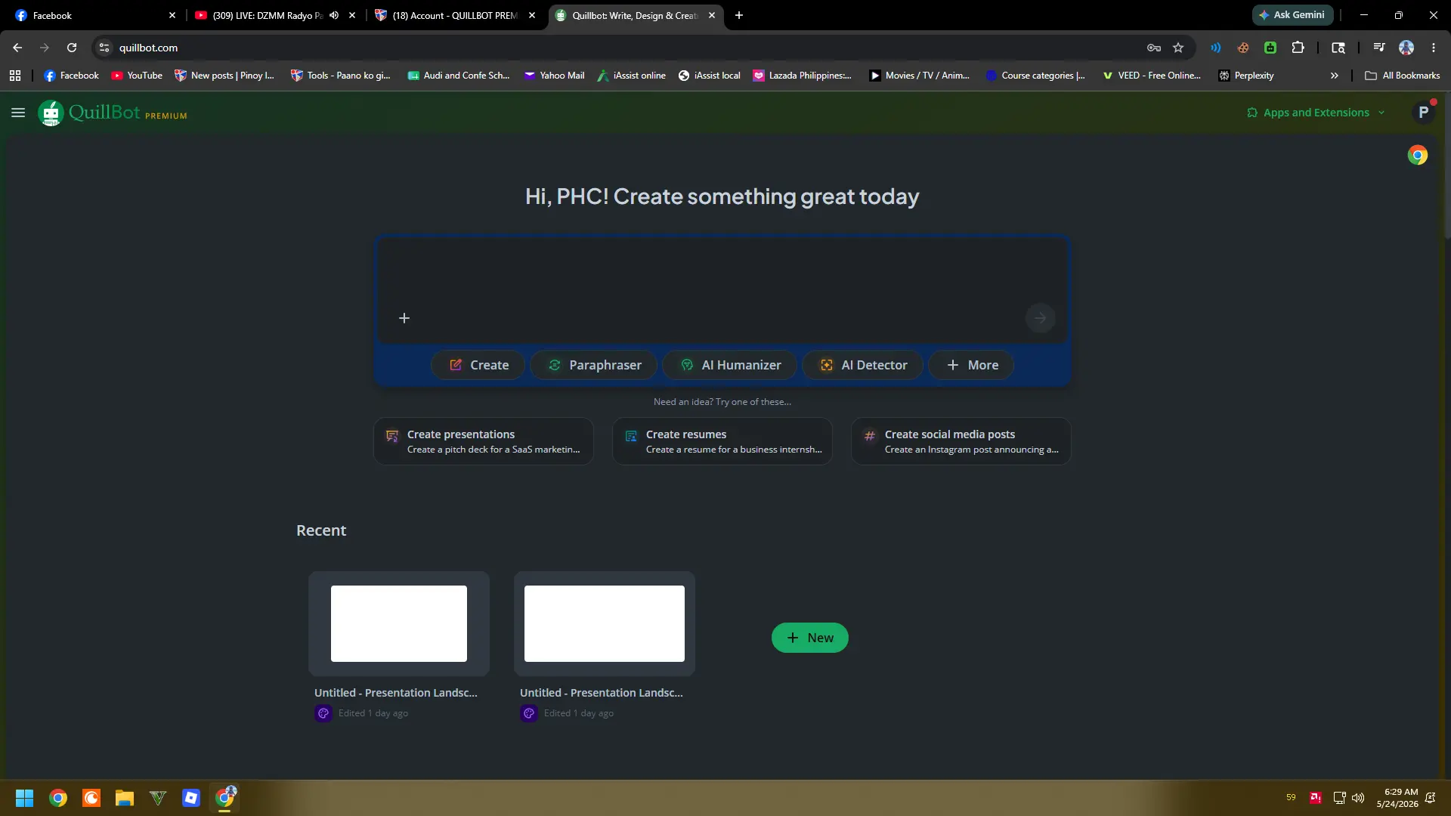Open the Chrome three-dot menu
Viewport: 1451px width, 816px height.
[1434, 48]
